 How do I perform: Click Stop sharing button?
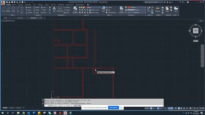tap(113, 108)
